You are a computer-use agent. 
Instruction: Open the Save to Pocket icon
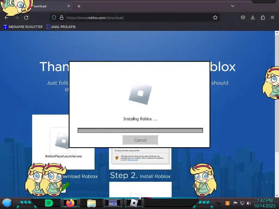click(x=243, y=17)
